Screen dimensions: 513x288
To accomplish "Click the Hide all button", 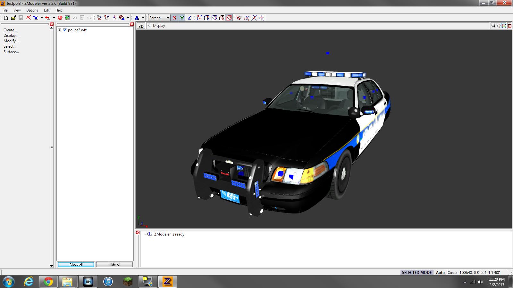I will pos(114,265).
